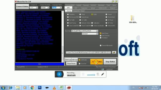The image size is (161, 90).
Task: Open the Comport selection dropdown
Action: 37,7
